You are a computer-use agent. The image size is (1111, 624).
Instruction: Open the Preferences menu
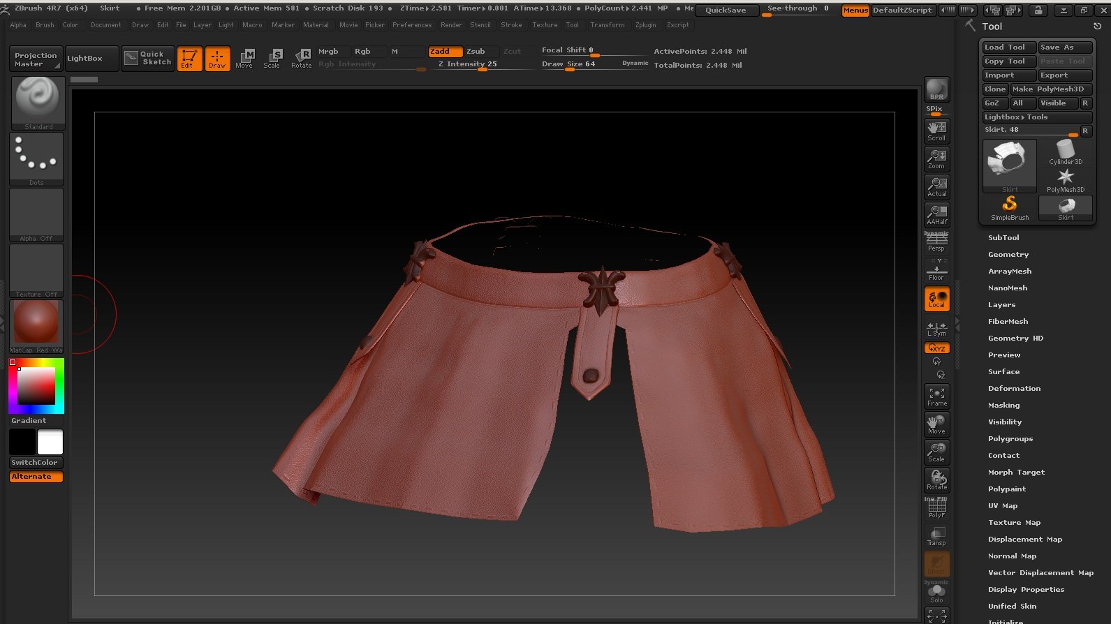(412, 25)
